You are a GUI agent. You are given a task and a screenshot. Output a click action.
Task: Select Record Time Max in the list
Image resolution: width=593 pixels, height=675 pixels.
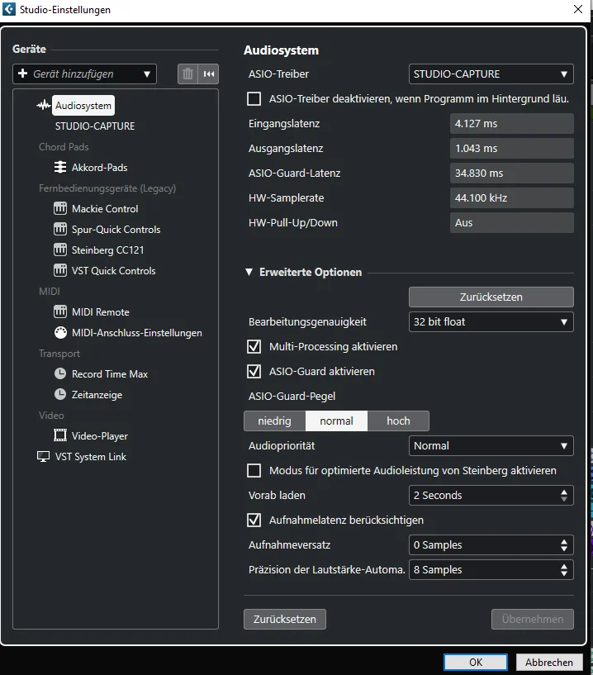(110, 374)
